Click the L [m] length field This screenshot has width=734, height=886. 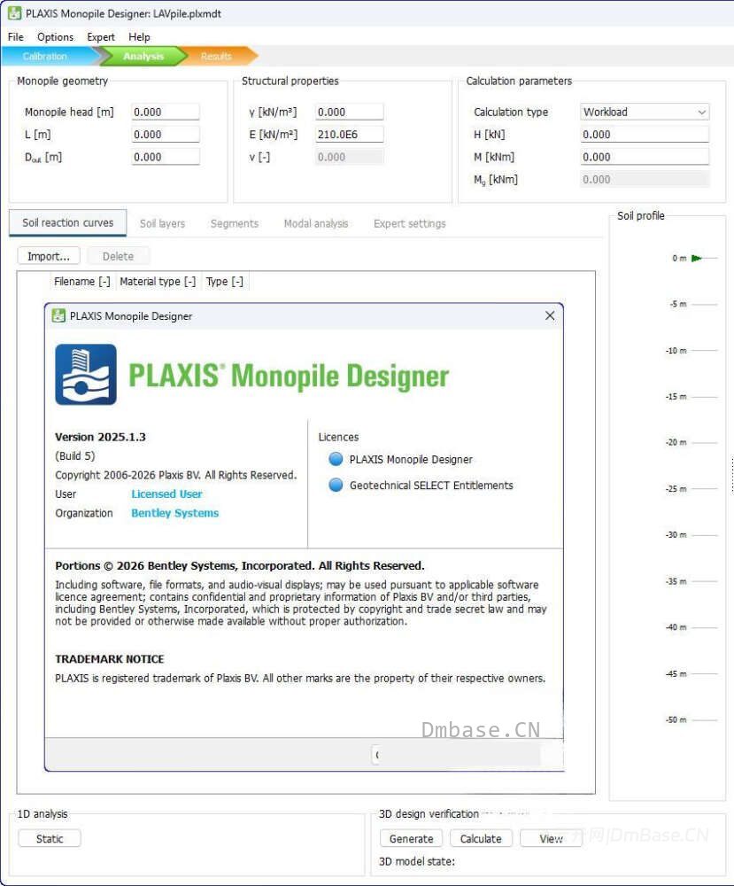(x=166, y=135)
